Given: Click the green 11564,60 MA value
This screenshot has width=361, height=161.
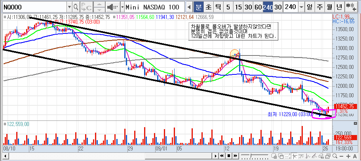Looking at the screenshot, I should pyautogui.click(x=145, y=17).
